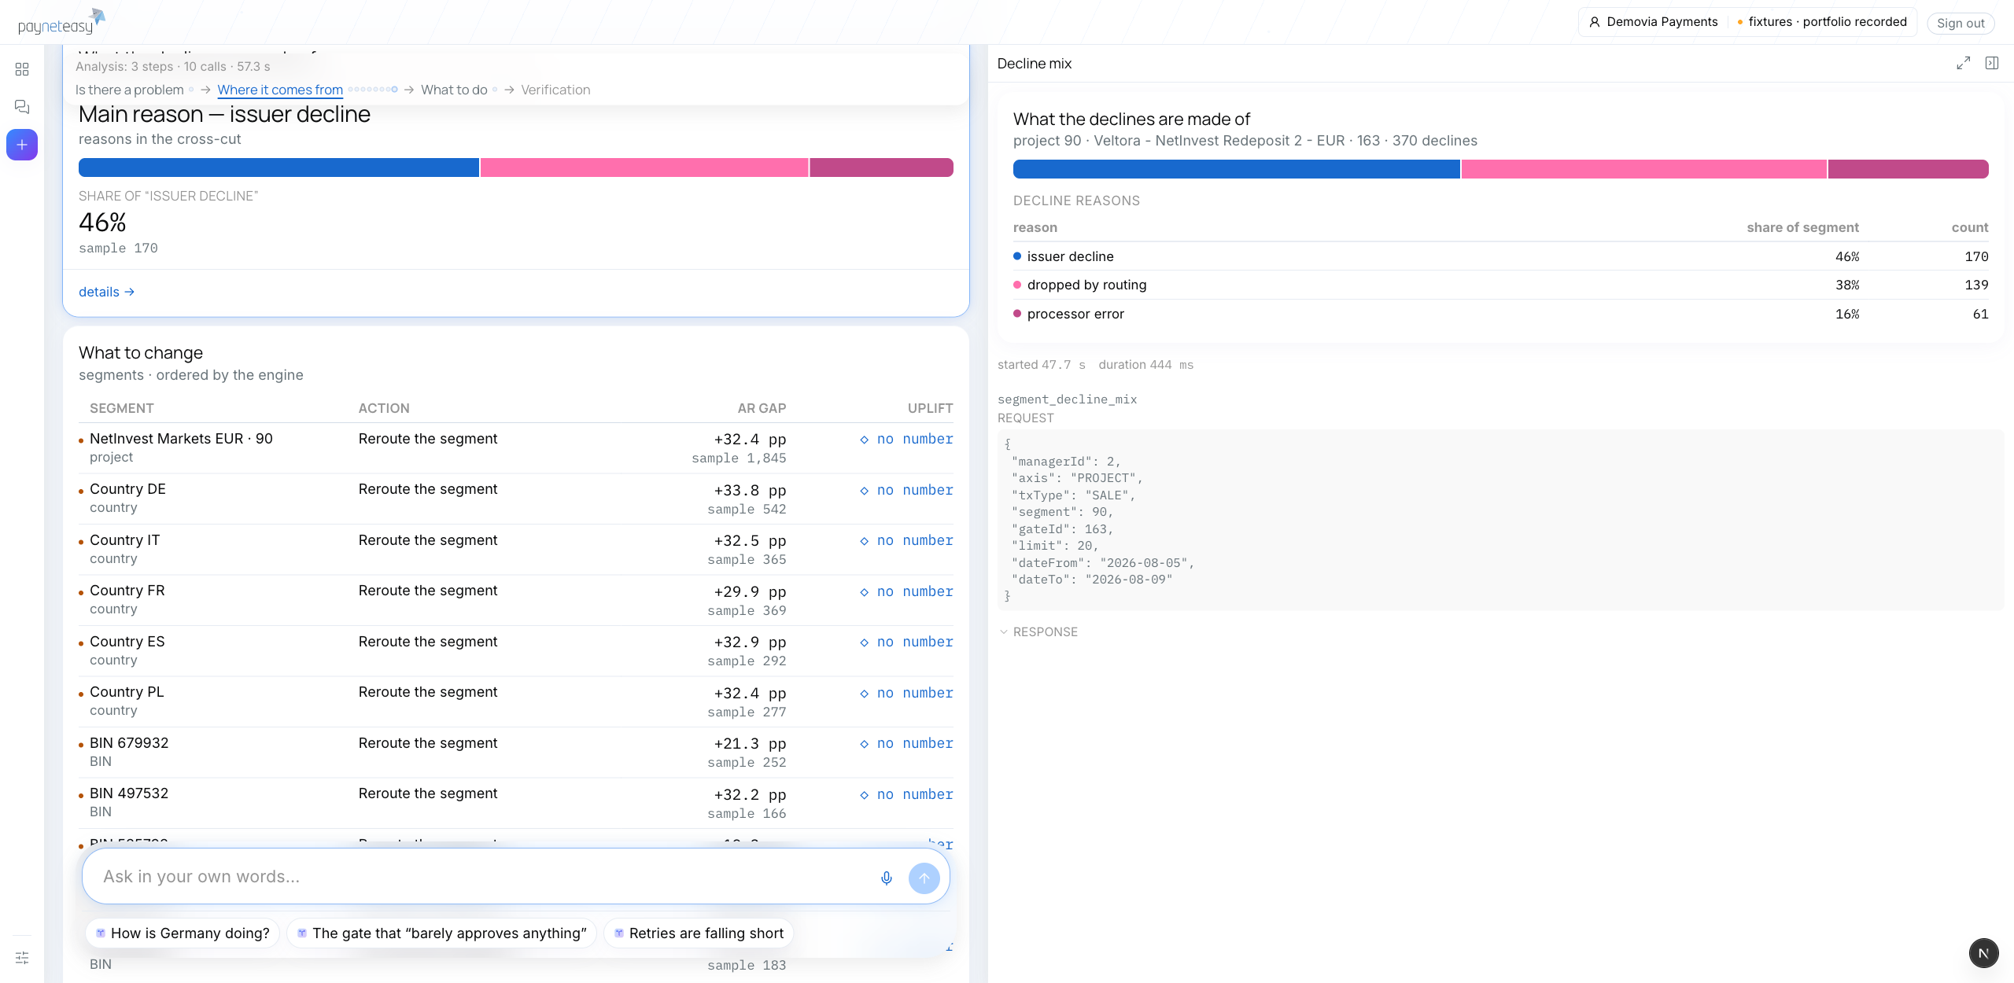Click the AR GAP column header
The image size is (2014, 983).
[x=762, y=408]
